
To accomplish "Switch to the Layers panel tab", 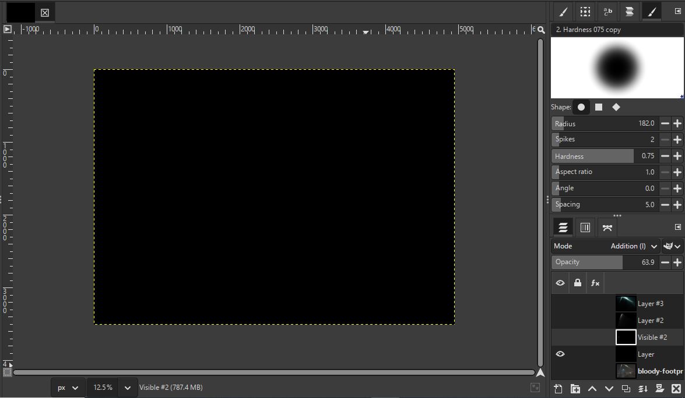I will 563,228.
